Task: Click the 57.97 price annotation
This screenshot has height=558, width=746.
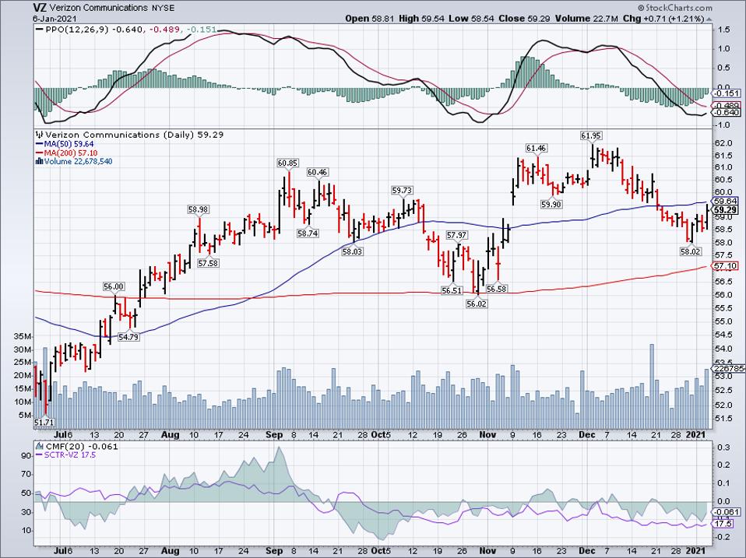Action: click(x=457, y=235)
